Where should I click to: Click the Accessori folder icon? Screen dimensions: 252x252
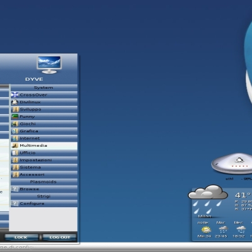(15, 175)
